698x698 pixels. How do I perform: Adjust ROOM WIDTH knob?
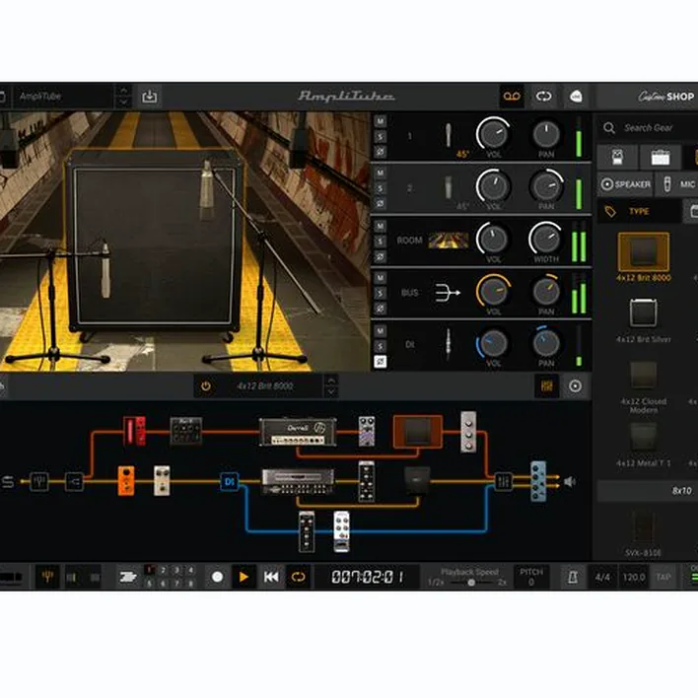[x=546, y=239]
